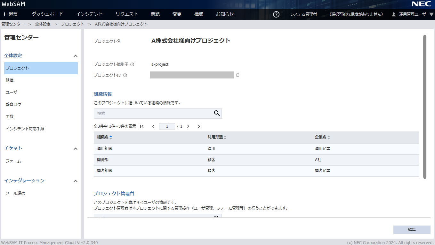Copy the project ID with copy icon
Screen dimensions: 435x245
(238, 75)
